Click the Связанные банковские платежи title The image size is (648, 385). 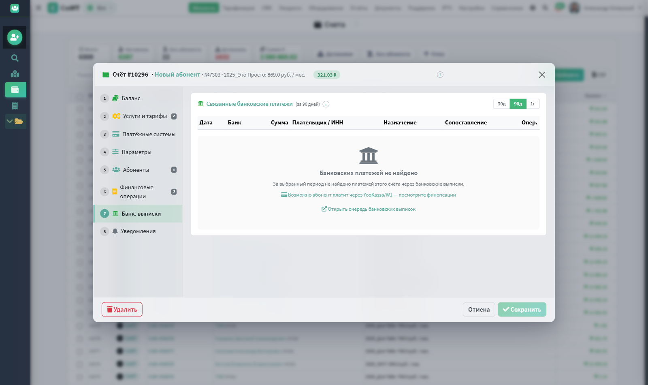coord(249,104)
